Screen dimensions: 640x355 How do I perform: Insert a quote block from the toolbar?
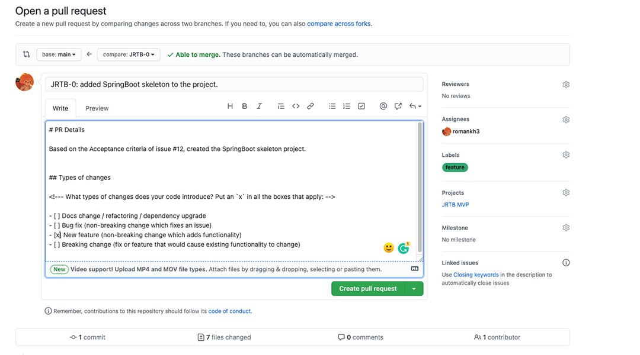click(x=281, y=106)
